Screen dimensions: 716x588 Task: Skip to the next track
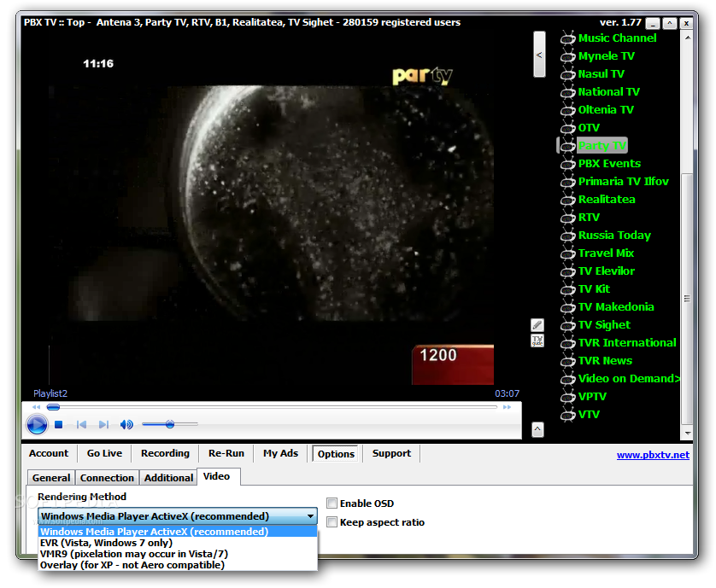103,425
